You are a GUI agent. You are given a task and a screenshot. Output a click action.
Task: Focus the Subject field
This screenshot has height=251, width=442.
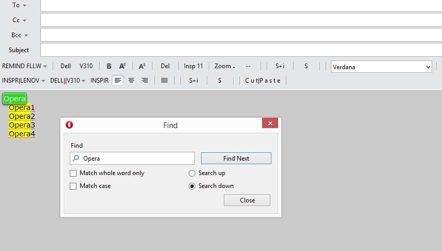241,50
